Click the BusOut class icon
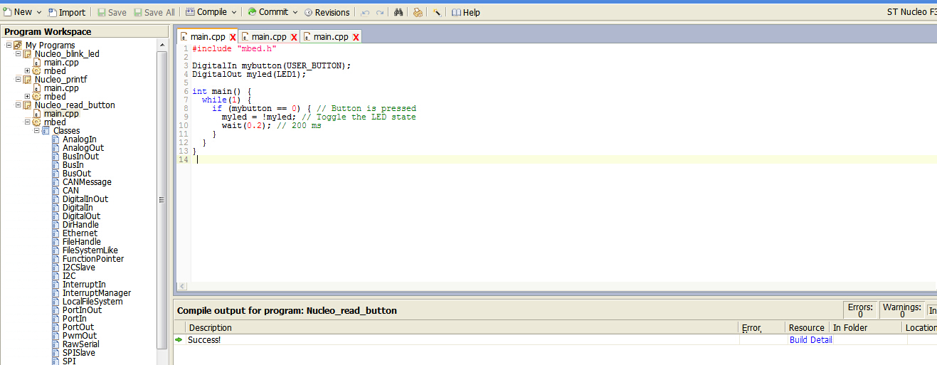Image resolution: width=937 pixels, height=365 pixels. point(56,174)
